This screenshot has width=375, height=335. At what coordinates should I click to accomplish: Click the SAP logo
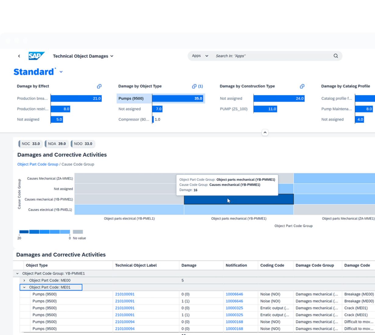pos(36,56)
